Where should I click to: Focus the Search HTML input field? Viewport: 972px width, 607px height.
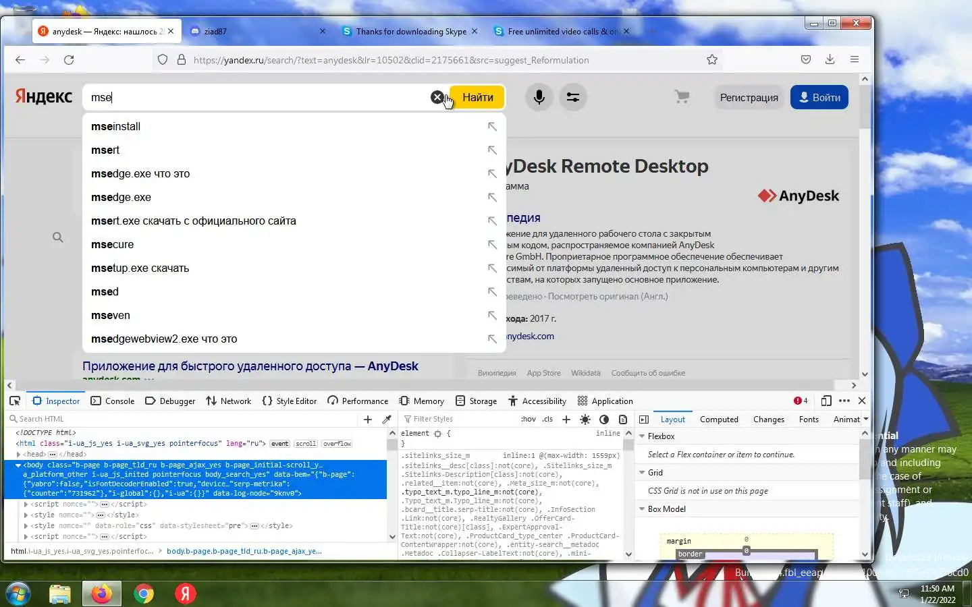point(184,420)
